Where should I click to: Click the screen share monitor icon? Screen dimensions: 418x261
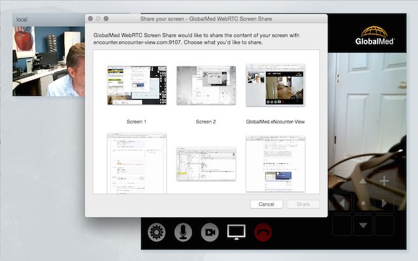coord(236,232)
